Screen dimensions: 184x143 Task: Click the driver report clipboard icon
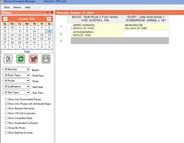point(8,59)
